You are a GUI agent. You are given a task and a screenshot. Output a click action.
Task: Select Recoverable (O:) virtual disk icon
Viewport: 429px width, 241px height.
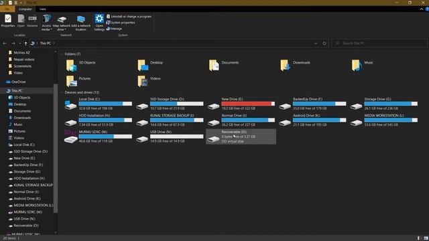pos(213,139)
